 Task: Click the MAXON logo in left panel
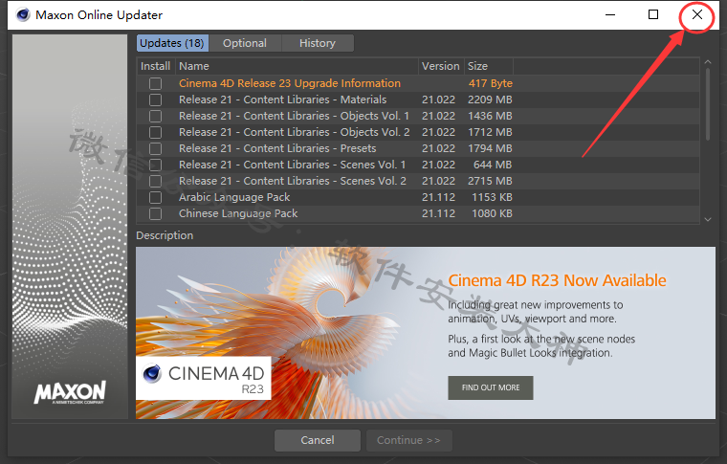(70, 392)
